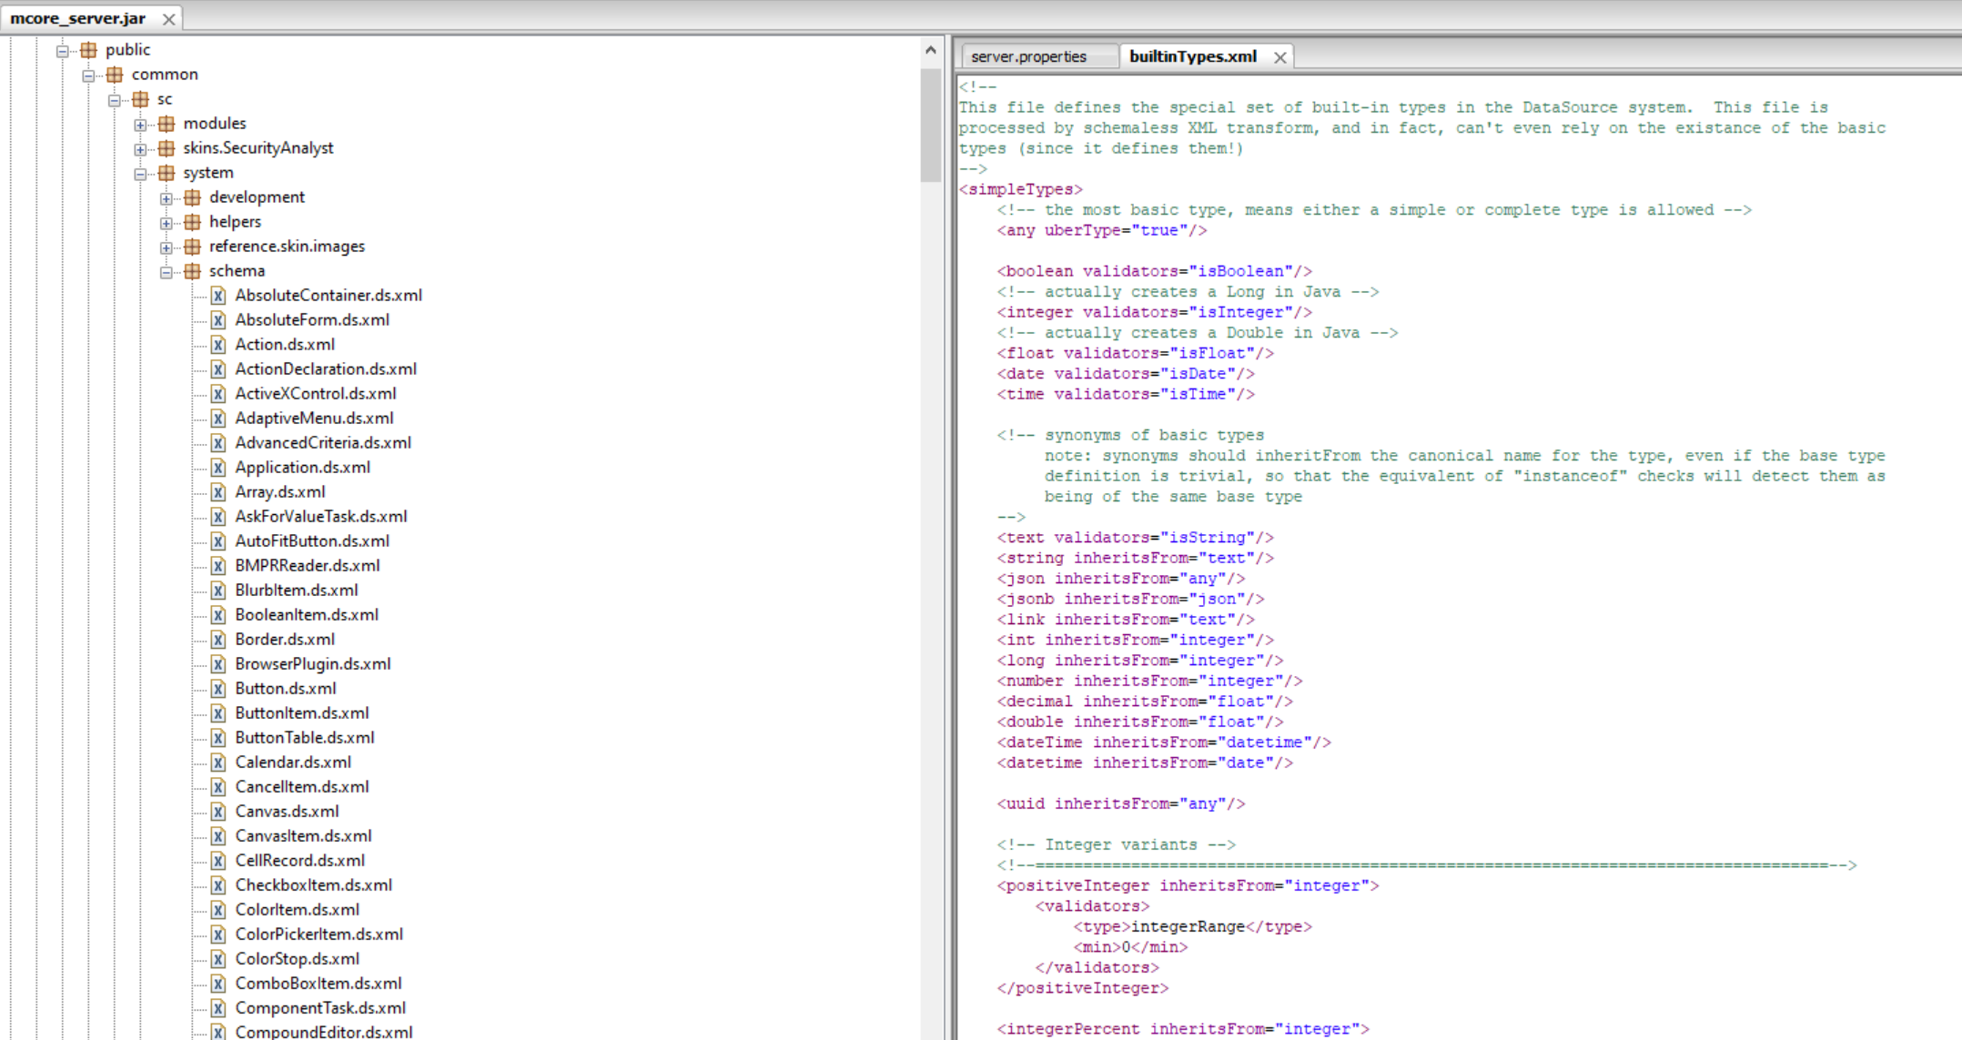Select CellRecord.ds.xml file

[x=300, y=861]
